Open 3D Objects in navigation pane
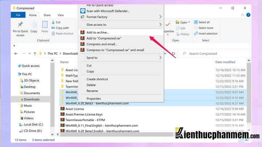 (29, 81)
